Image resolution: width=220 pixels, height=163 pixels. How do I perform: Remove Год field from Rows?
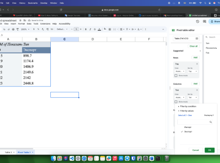tap(197, 64)
